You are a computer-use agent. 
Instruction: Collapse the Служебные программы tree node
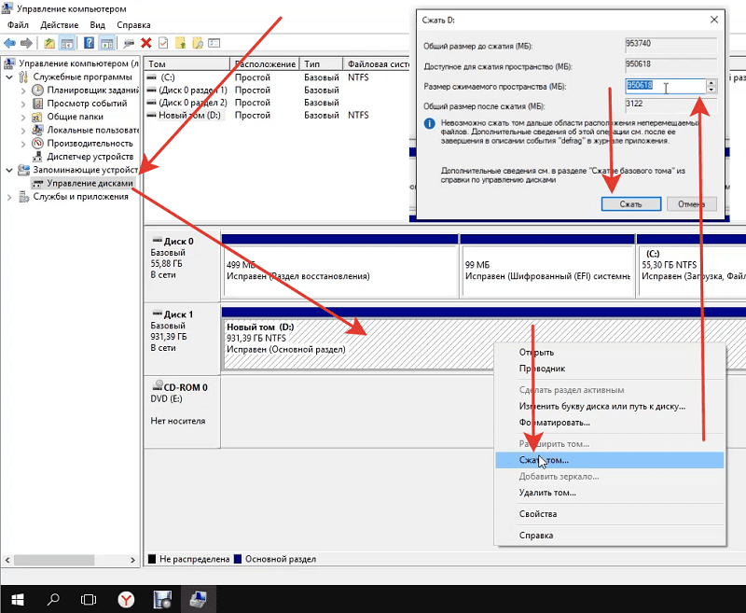pyautogui.click(x=9, y=77)
